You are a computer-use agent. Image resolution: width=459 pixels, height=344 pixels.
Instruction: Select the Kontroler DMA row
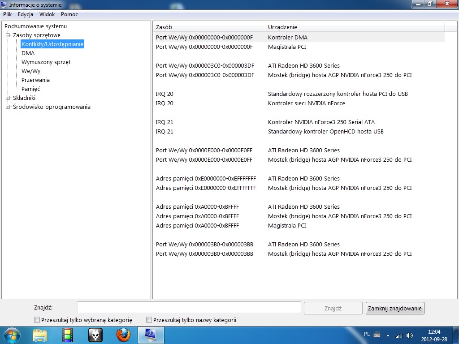click(x=299, y=37)
